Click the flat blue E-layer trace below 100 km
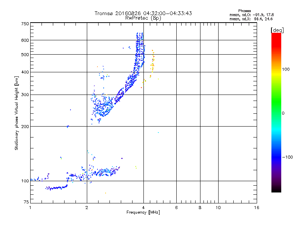Viewport: 302px width, 226px height. tap(56, 188)
